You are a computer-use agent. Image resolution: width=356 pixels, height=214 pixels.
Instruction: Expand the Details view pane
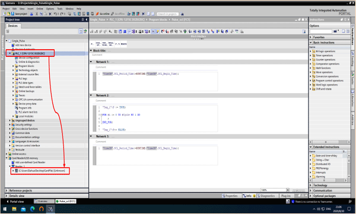(7, 196)
